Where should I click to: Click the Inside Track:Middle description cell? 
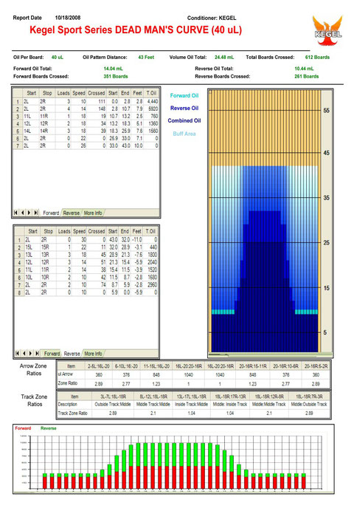click(191, 405)
